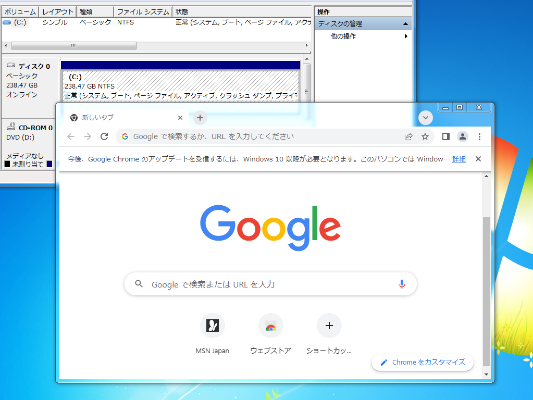
Task: Collapse the ディスクの管理 section
Action: coord(405,23)
